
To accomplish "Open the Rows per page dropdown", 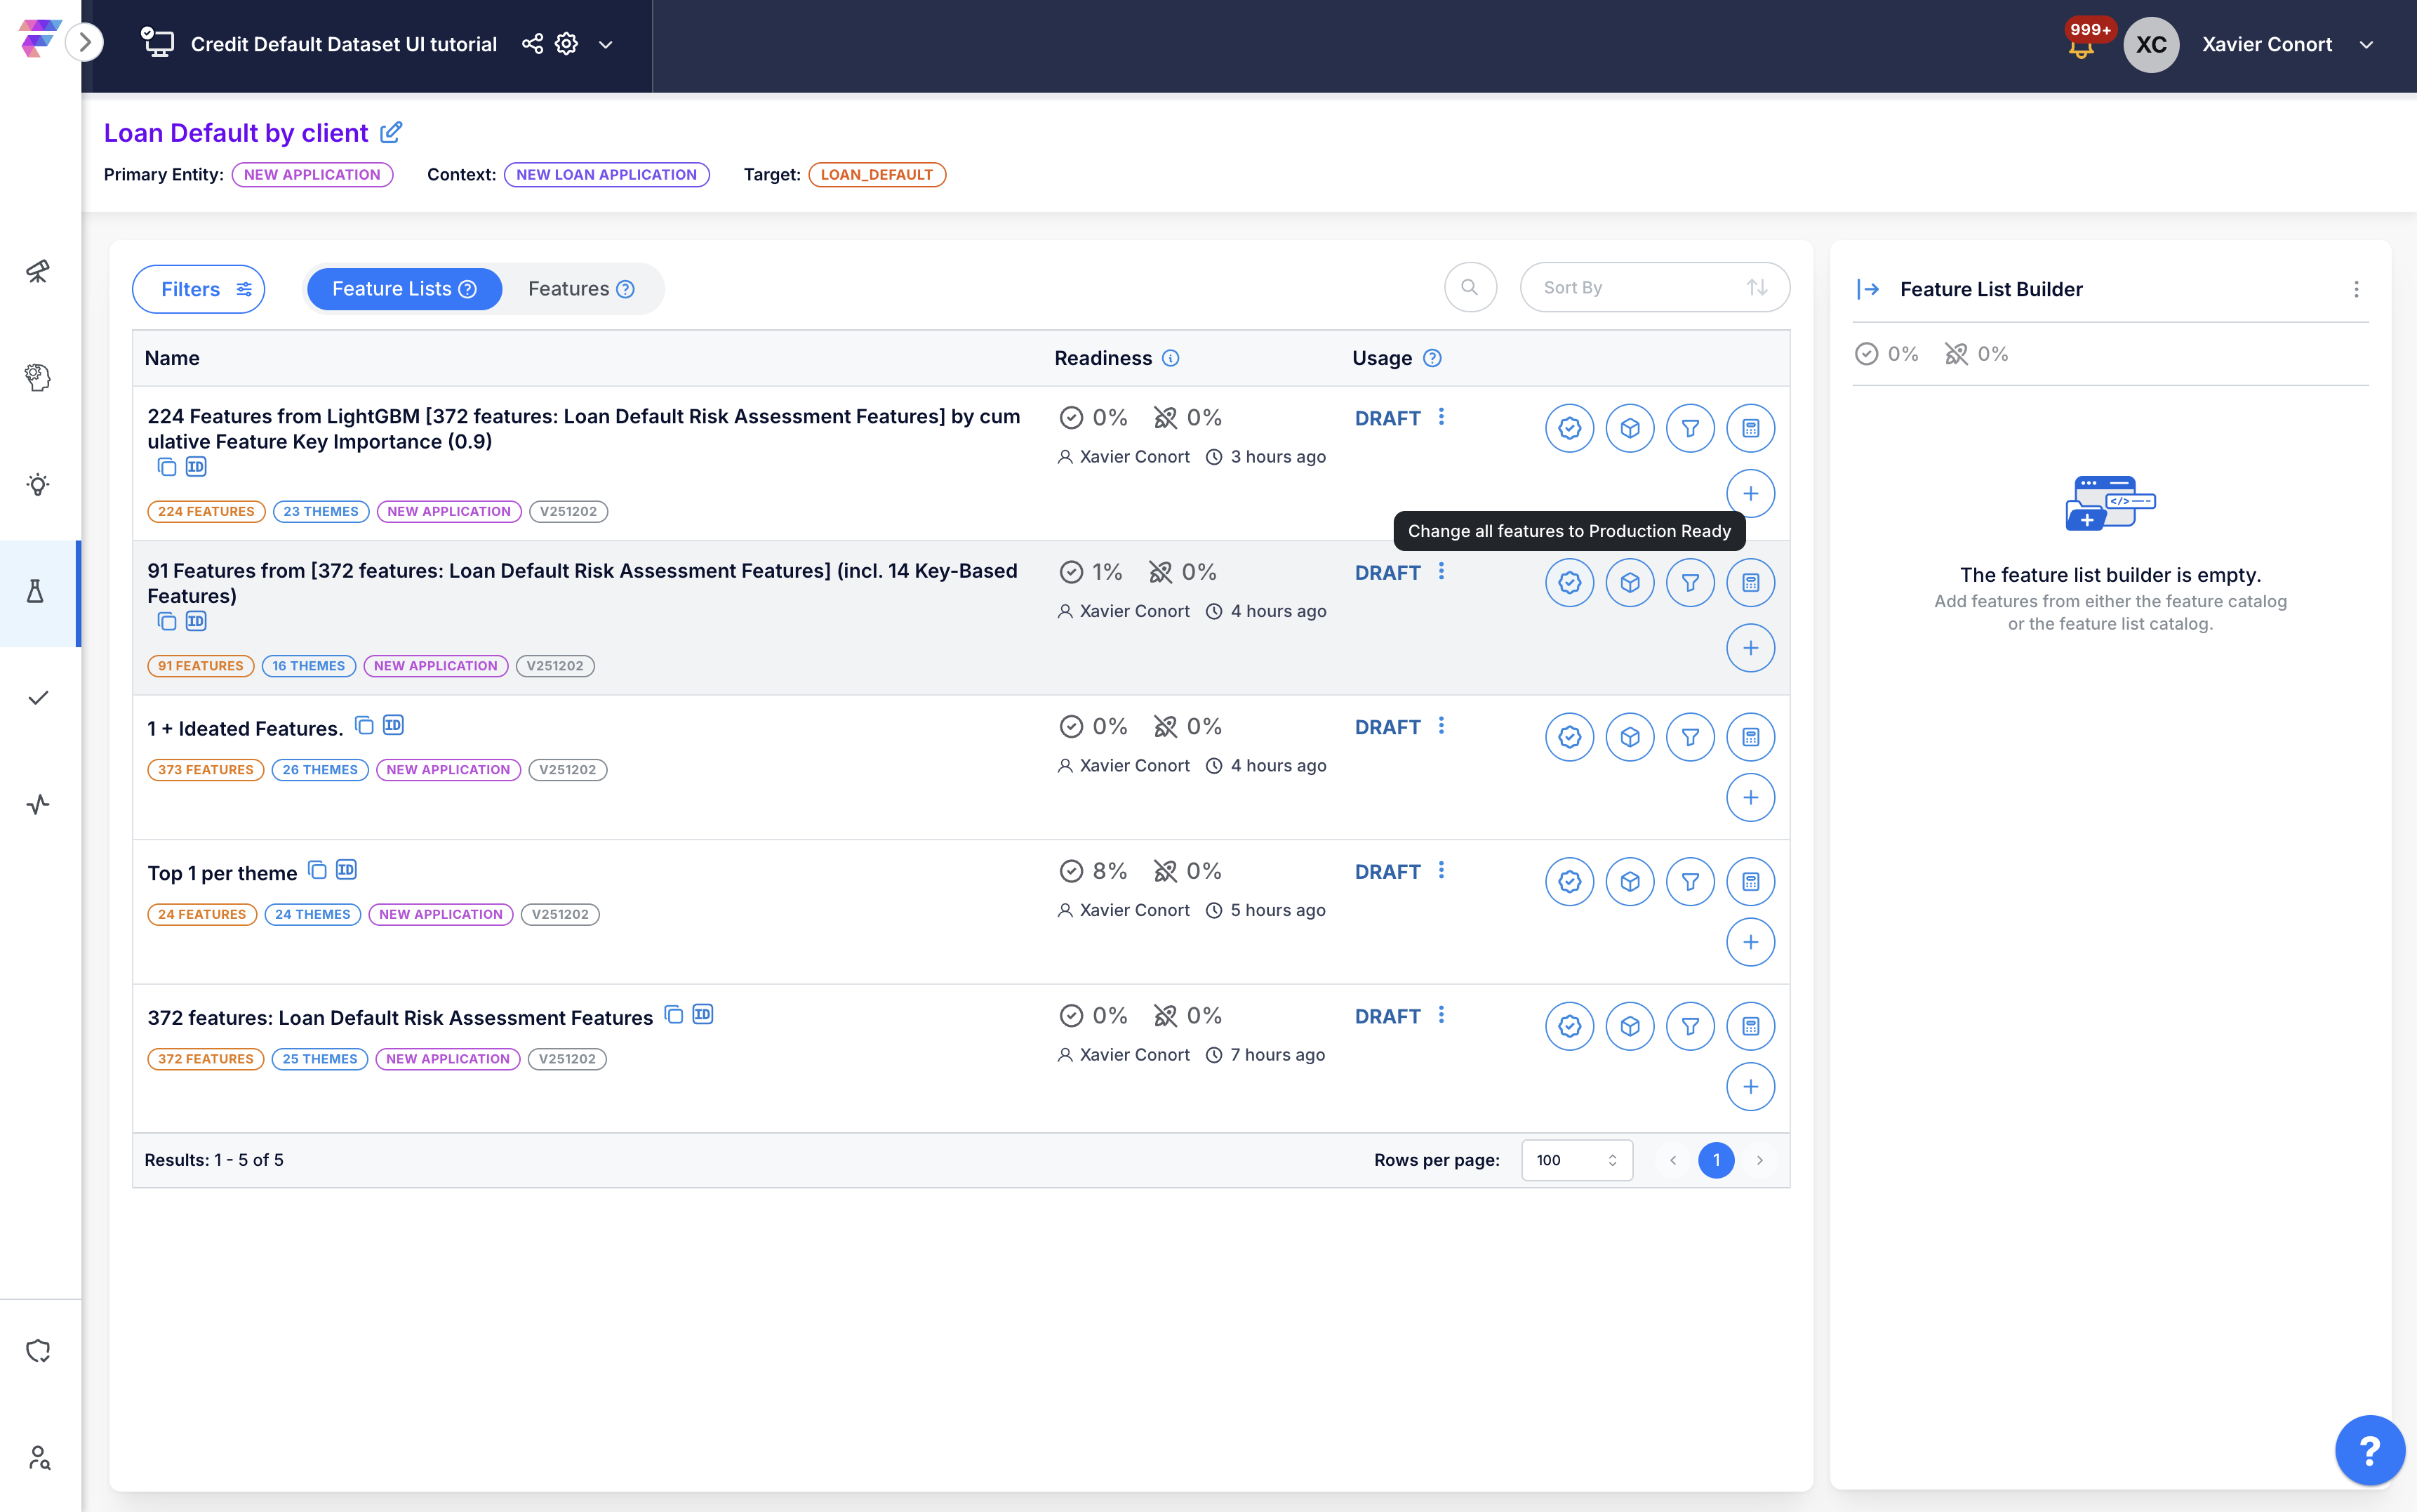I will [x=1576, y=1160].
